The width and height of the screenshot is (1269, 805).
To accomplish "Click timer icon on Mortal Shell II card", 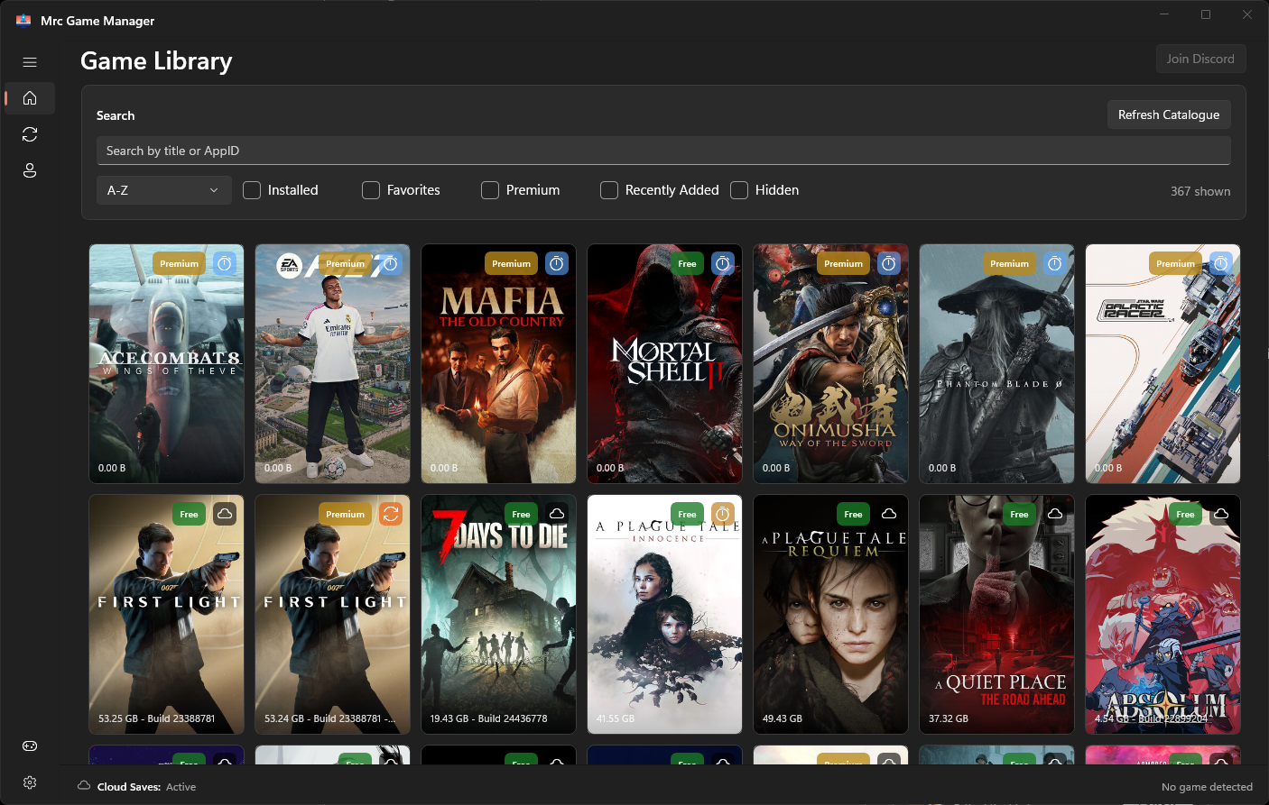I will (723, 263).
